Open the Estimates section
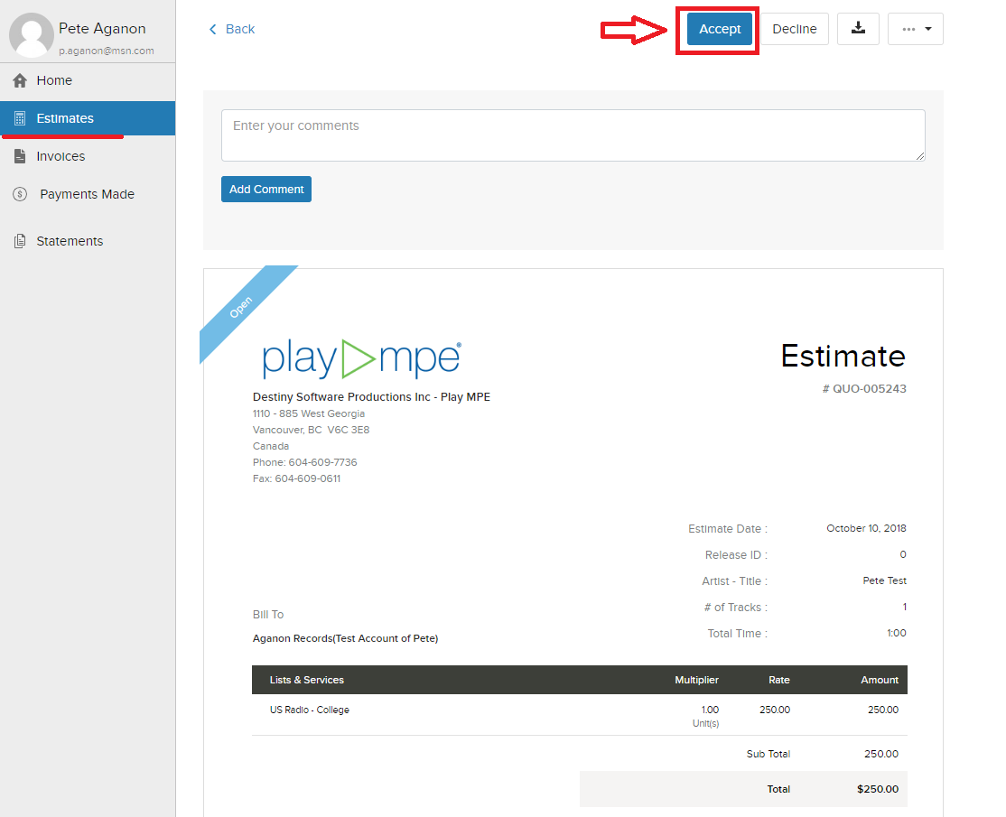Viewport: 1006px width, 817px height. [x=88, y=118]
